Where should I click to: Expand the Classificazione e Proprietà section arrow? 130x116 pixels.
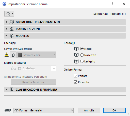tap(7, 90)
